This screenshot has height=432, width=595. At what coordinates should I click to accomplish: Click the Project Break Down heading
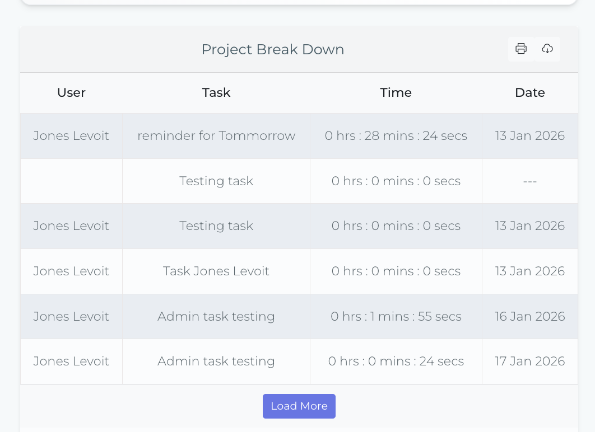272,50
